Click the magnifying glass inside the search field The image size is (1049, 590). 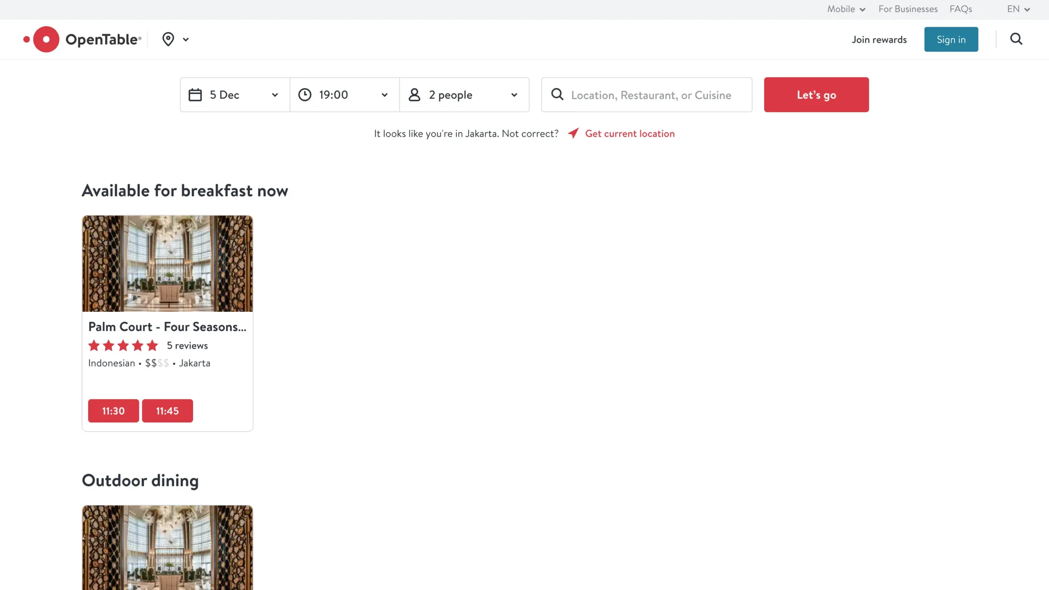click(557, 94)
